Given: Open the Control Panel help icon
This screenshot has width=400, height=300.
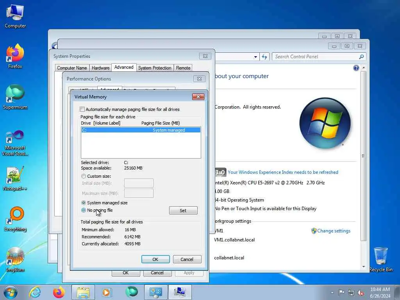Looking at the screenshot, I should coord(356,68).
